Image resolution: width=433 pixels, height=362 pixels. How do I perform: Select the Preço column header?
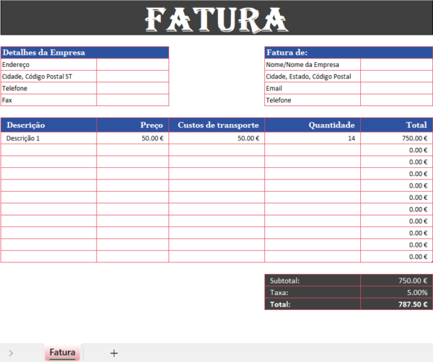click(133, 125)
